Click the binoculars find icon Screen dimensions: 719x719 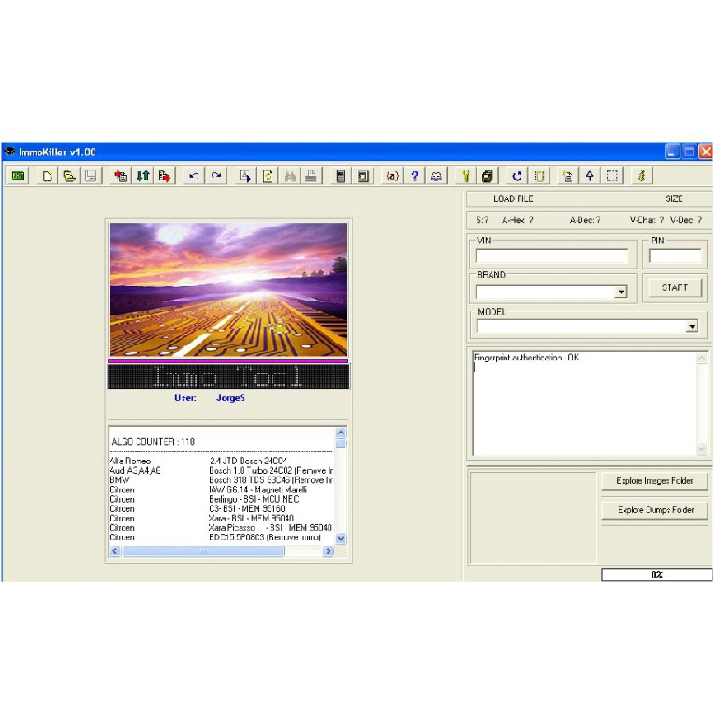[x=289, y=176]
